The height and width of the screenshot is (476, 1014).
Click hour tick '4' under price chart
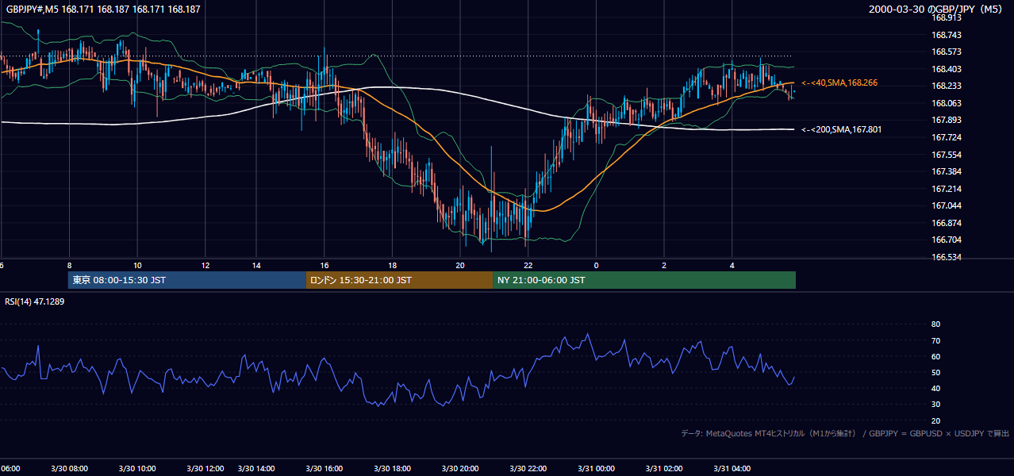click(732, 265)
